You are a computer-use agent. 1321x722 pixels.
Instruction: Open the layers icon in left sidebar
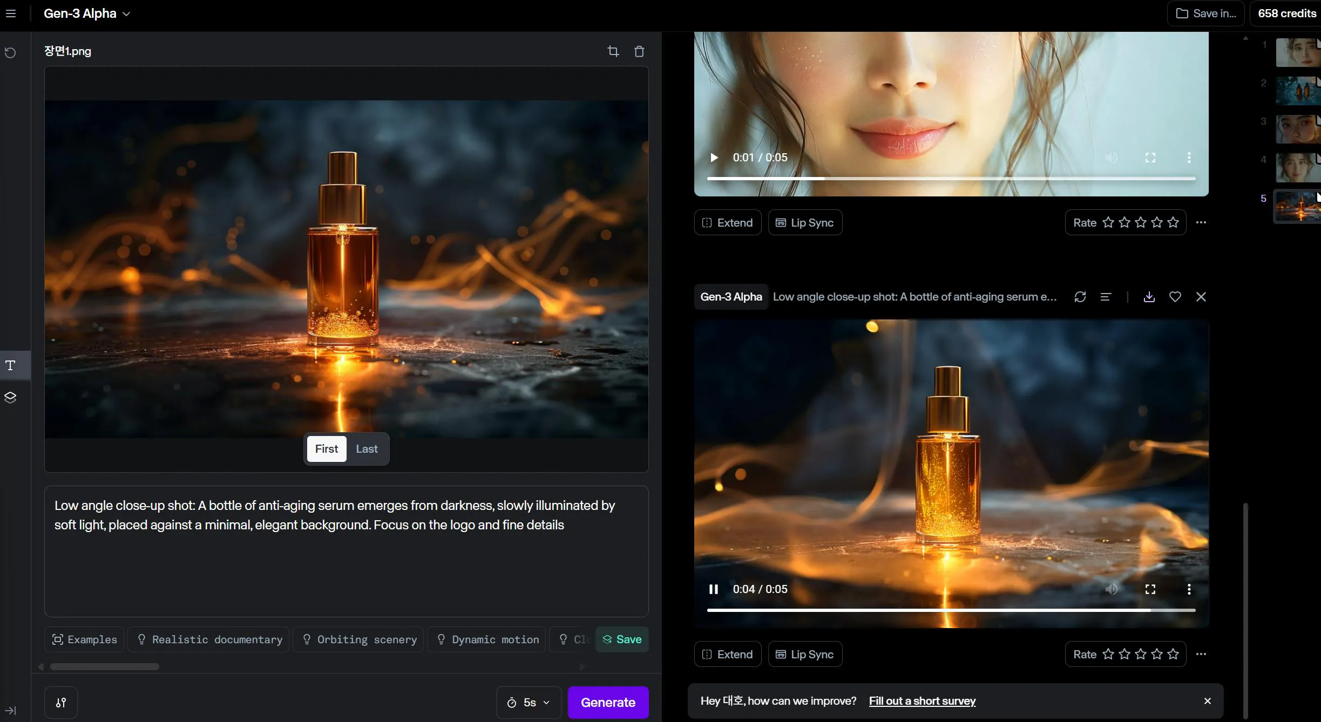pyautogui.click(x=10, y=398)
